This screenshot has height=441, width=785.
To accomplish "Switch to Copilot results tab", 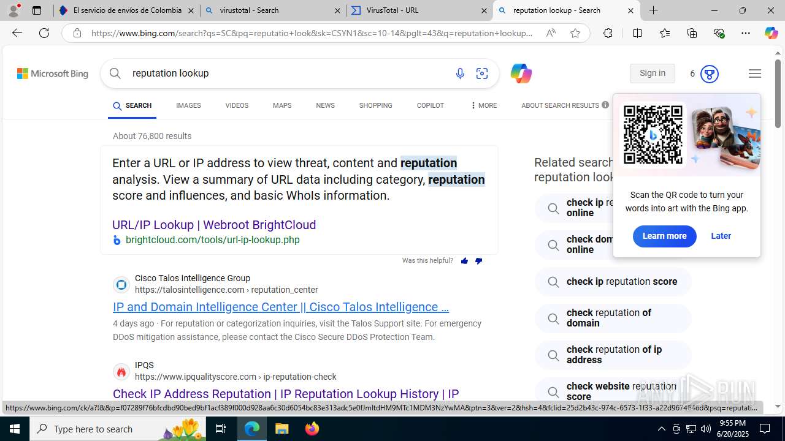I will click(431, 106).
